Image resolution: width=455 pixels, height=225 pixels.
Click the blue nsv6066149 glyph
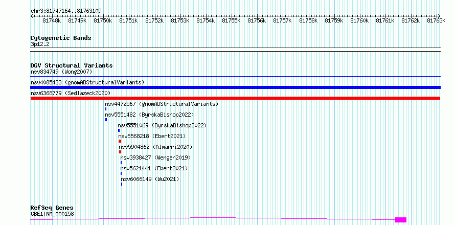point(122,184)
